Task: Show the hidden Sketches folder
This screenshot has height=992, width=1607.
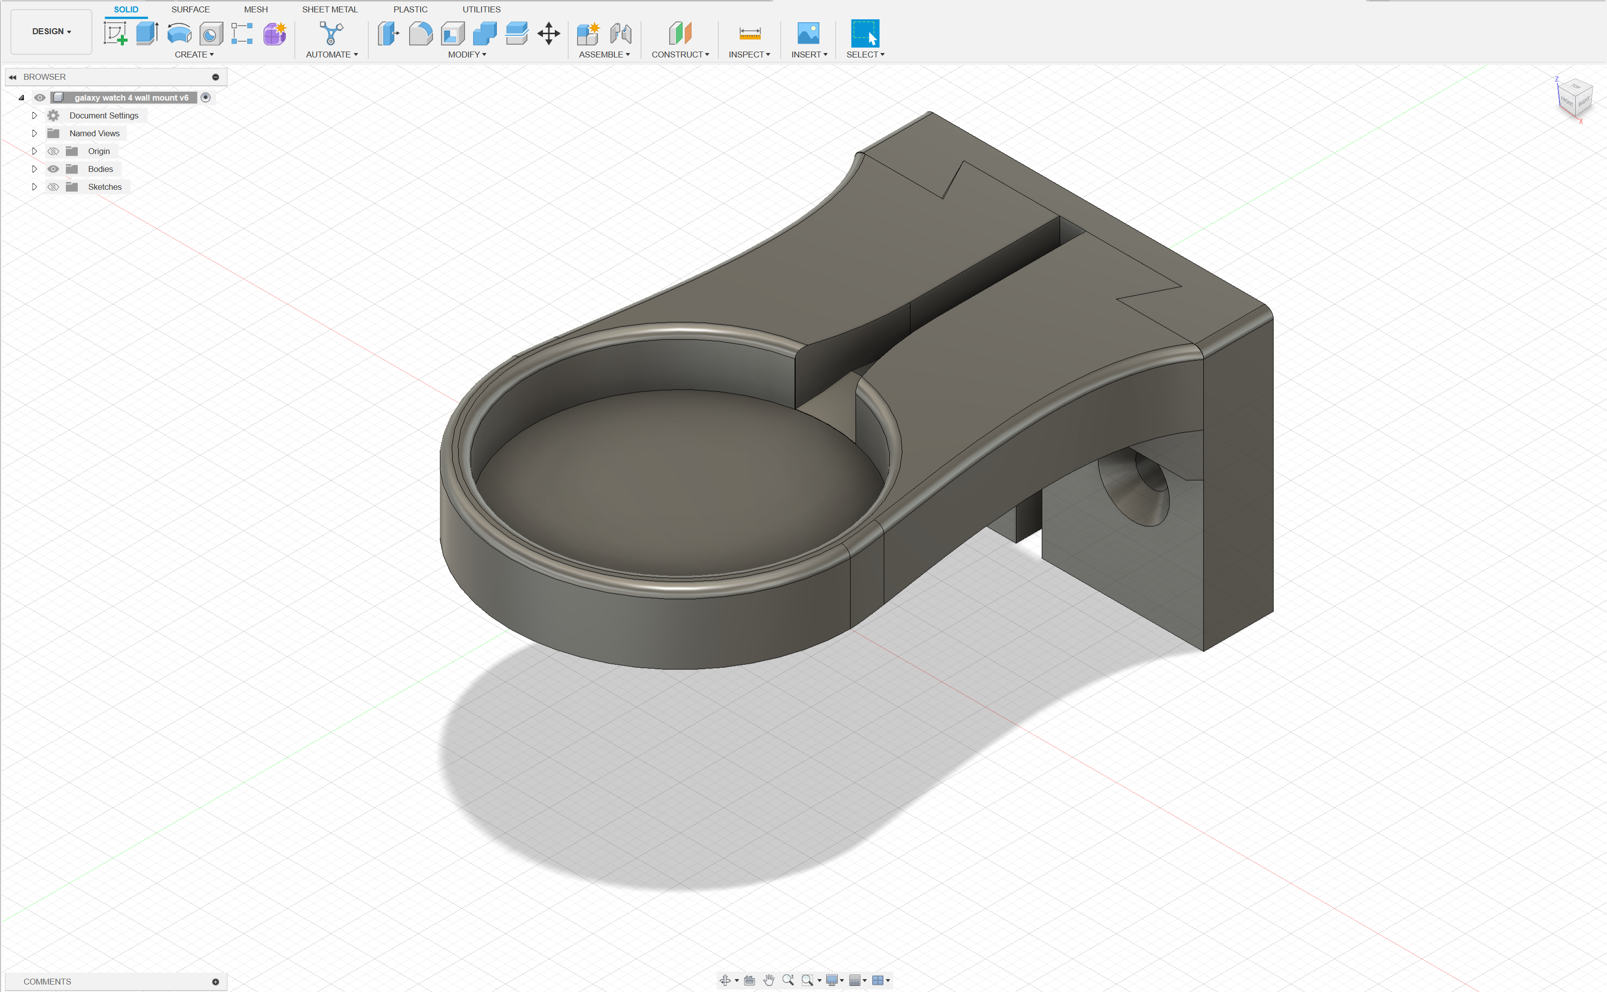Action: click(54, 187)
